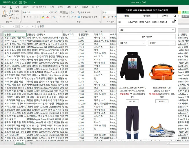Open the 정렬 기준 sort dropdown

click(x=132, y=43)
